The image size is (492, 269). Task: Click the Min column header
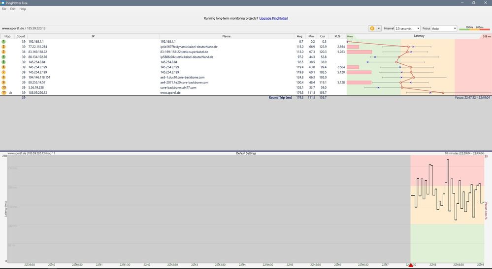coord(311,36)
